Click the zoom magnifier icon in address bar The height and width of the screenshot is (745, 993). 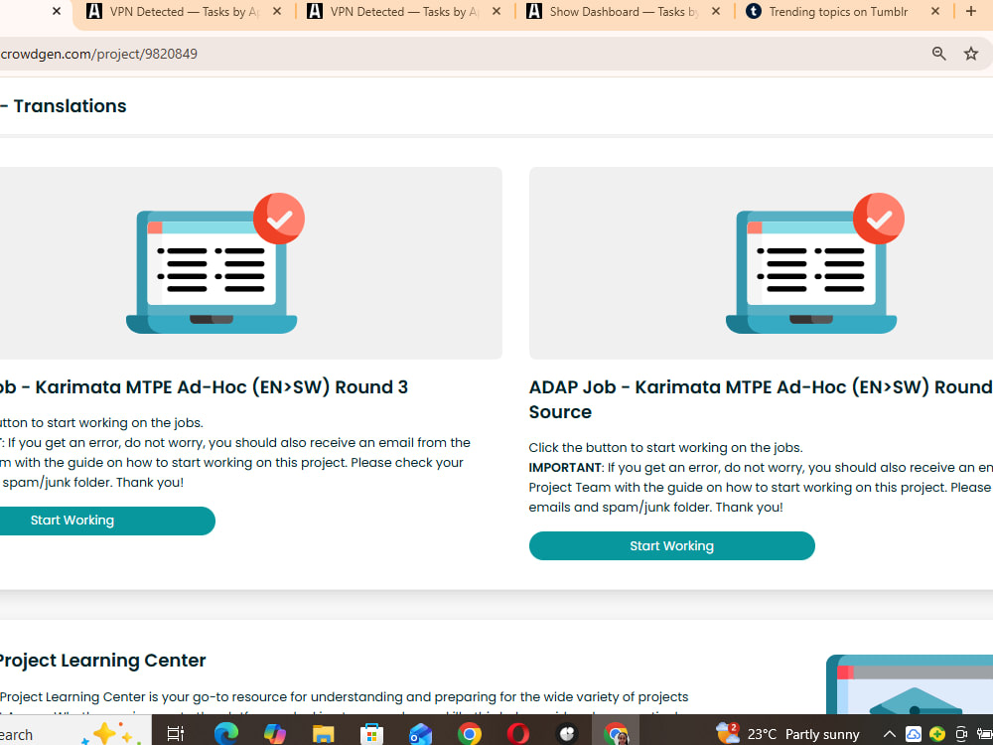coord(939,54)
